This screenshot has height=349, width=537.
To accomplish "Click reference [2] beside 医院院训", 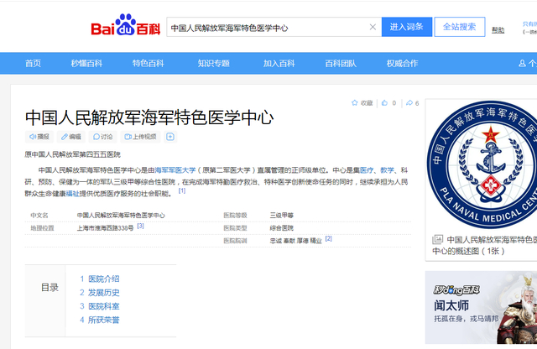I will point(328,238).
